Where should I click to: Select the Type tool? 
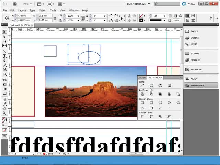tap(4, 56)
